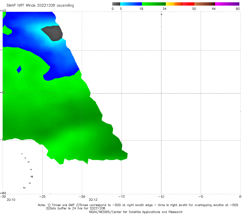Click the '20:10' swath time label
This screenshot has width=243, height=214.
tap(11, 200)
